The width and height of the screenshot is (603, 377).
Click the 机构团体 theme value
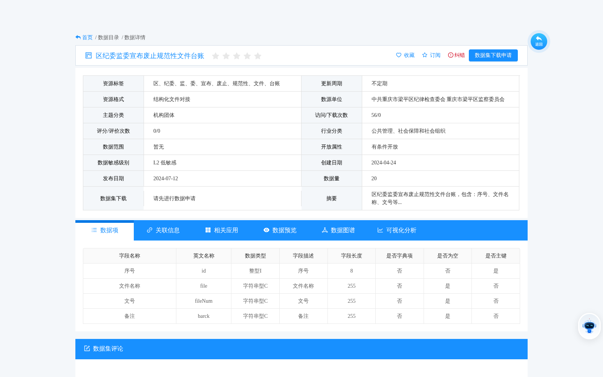tap(164, 115)
